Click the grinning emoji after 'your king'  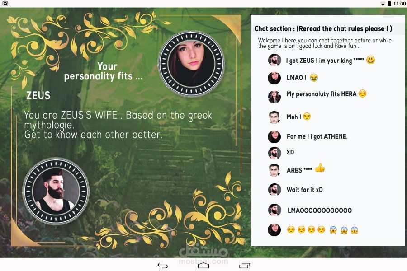click(370, 60)
